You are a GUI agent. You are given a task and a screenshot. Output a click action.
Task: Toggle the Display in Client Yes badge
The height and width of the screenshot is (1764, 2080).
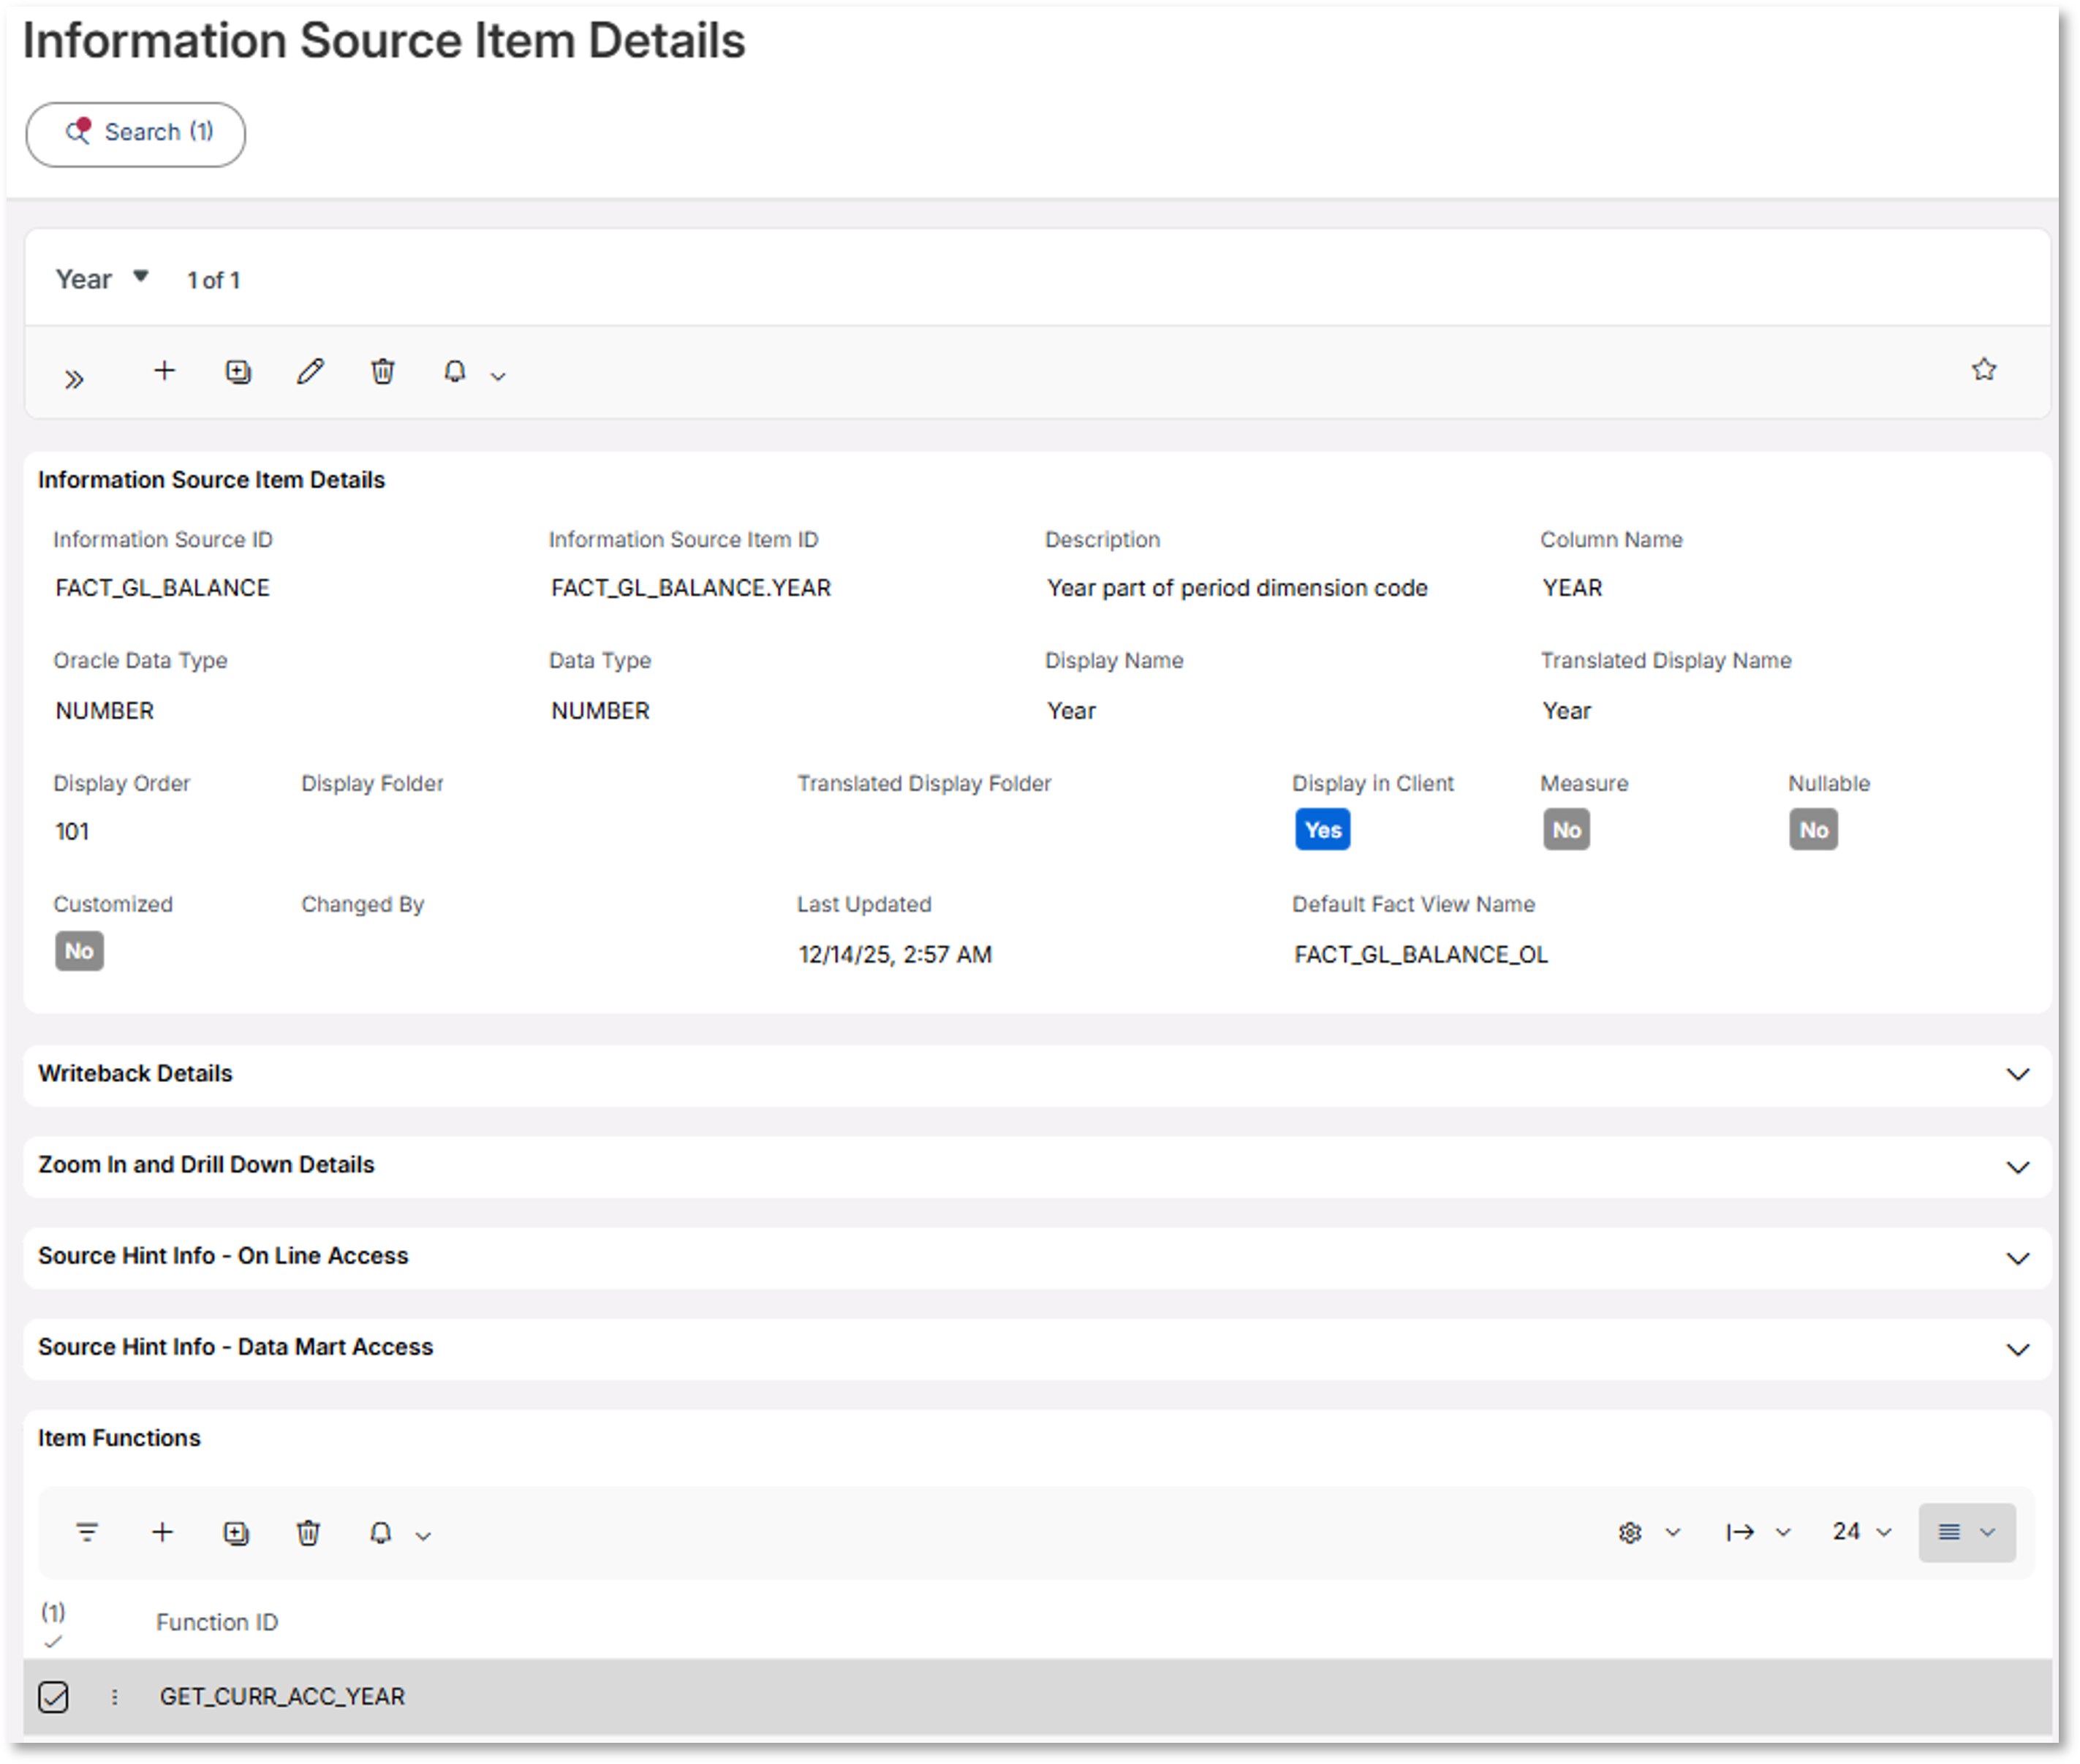tap(1322, 829)
